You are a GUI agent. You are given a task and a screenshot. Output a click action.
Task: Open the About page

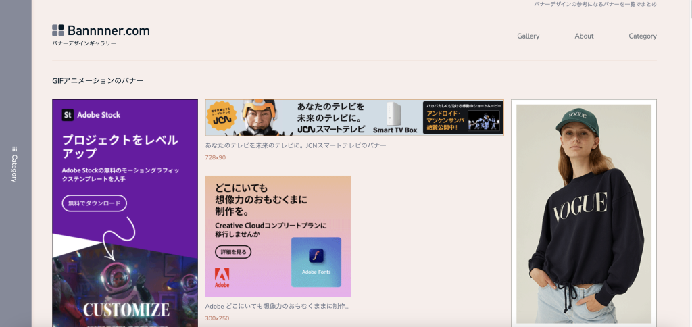(x=584, y=36)
